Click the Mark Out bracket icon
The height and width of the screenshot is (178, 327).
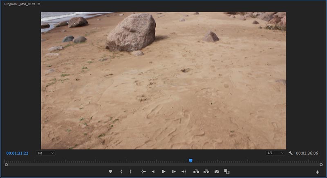130,171
